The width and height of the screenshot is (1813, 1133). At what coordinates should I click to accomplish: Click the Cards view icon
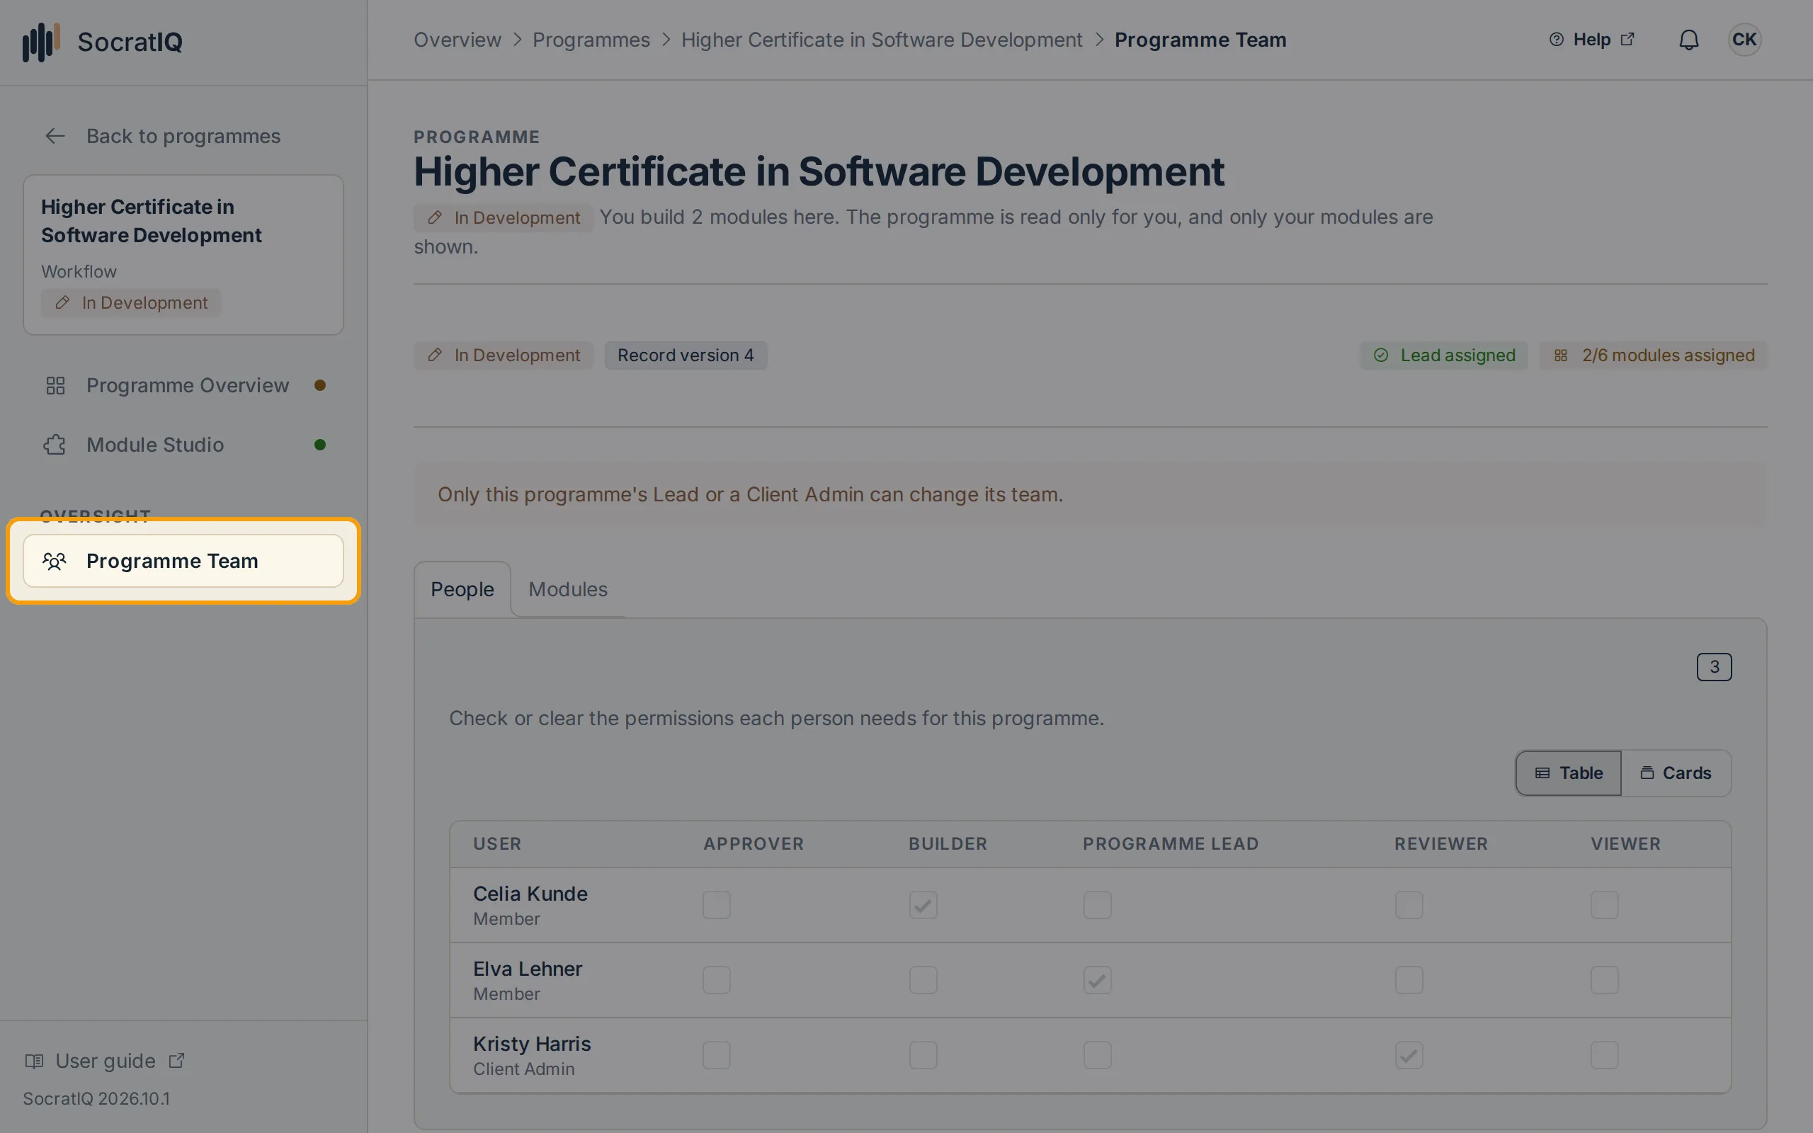point(1647,773)
